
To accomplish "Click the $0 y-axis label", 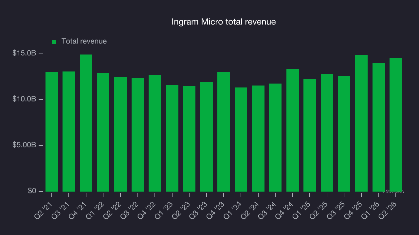I will click(x=32, y=191).
